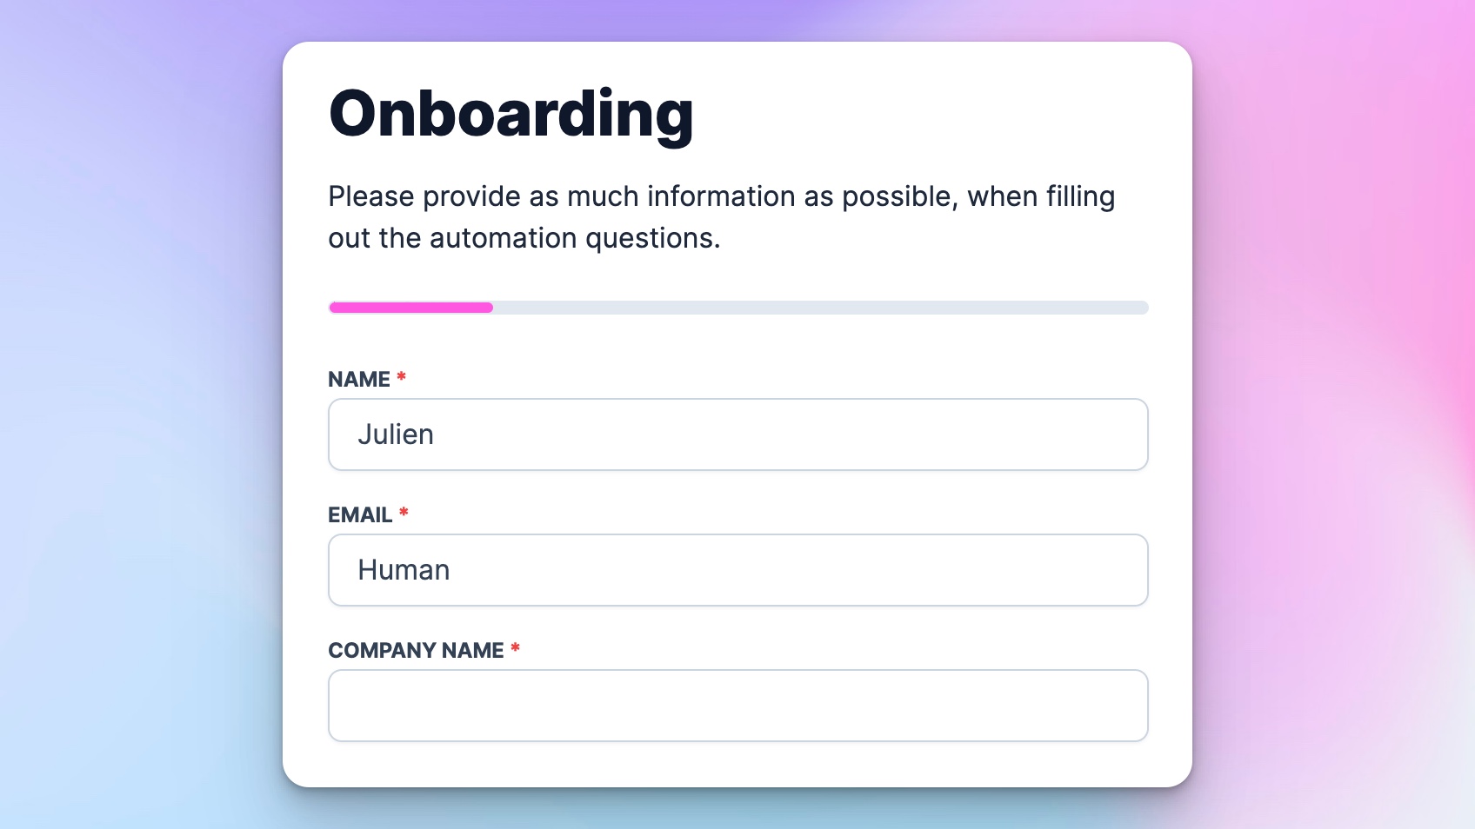Click the EMAIL field label
The image size is (1475, 829).
point(360,515)
